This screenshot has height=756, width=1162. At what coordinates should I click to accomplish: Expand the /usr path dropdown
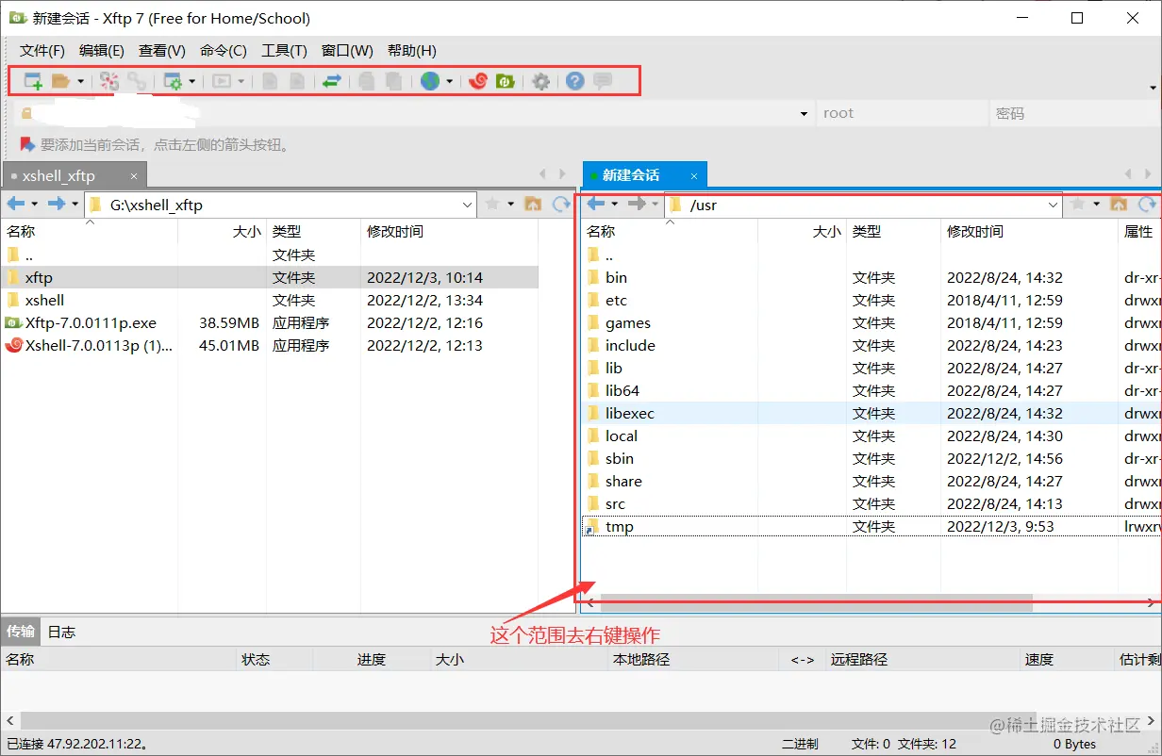[x=1054, y=205]
